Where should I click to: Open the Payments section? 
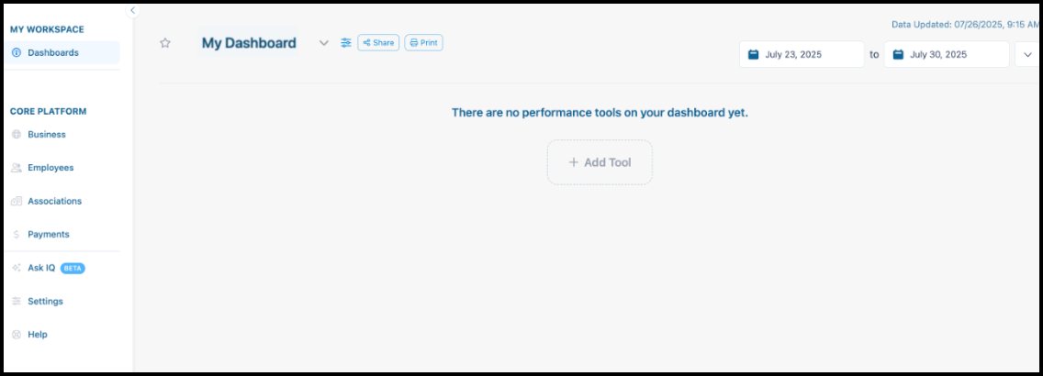point(48,235)
